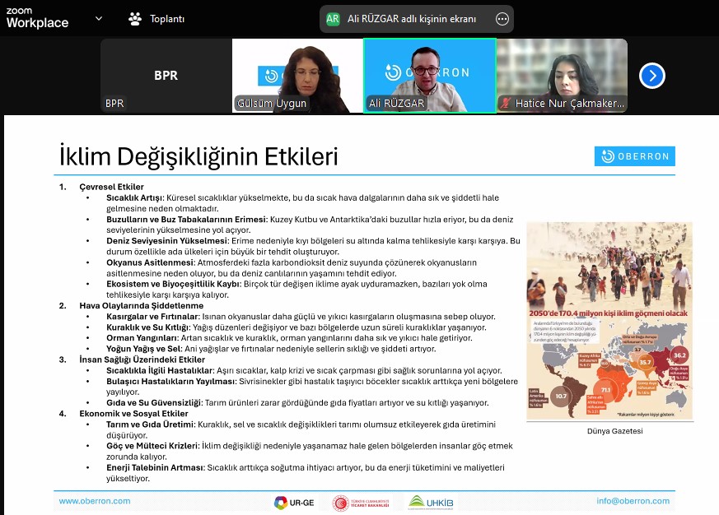
Task: Click the UHKİB logo in the footer
Action: pos(431,502)
